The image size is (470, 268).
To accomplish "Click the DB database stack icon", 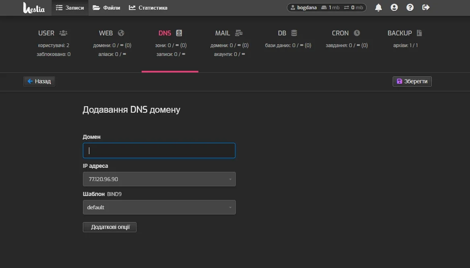I will 294,33.
